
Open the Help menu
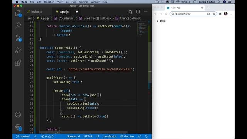pos(105,2)
